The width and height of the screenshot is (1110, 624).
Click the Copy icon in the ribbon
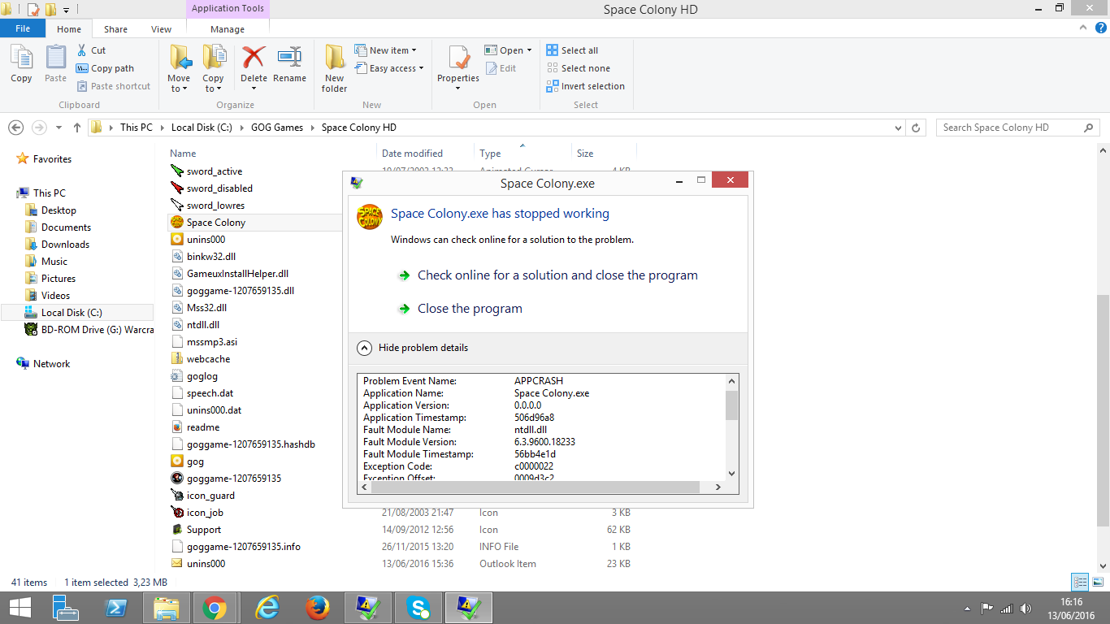[x=21, y=63]
